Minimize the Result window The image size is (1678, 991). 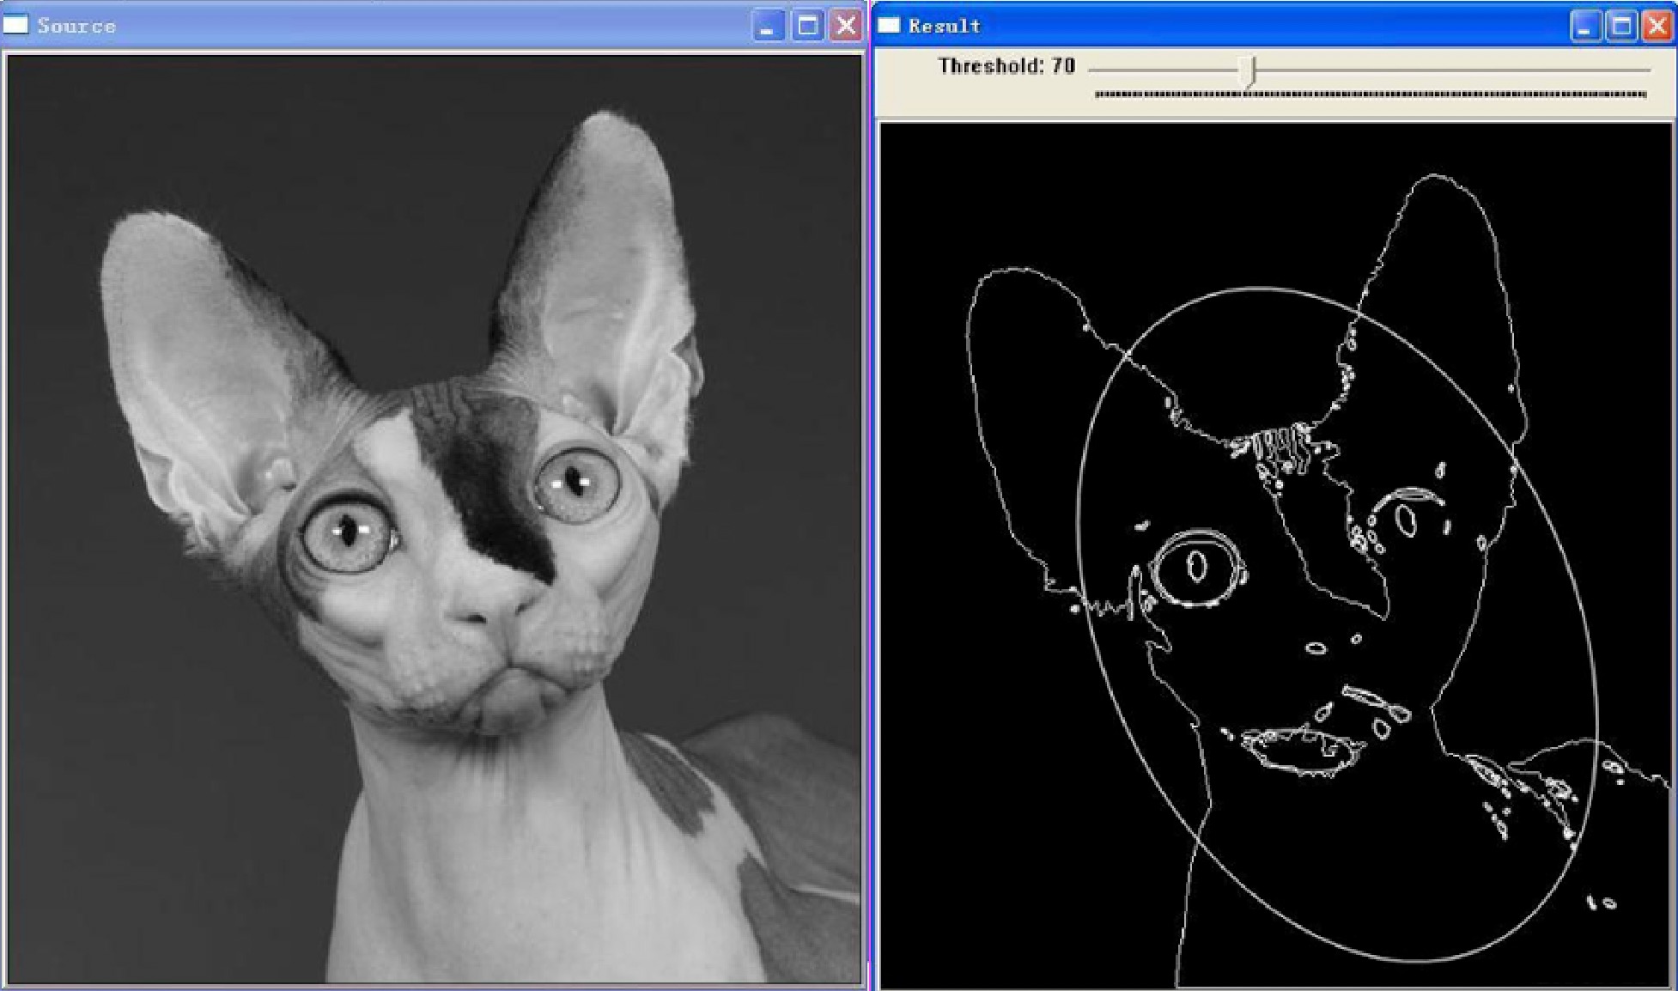[x=1584, y=26]
